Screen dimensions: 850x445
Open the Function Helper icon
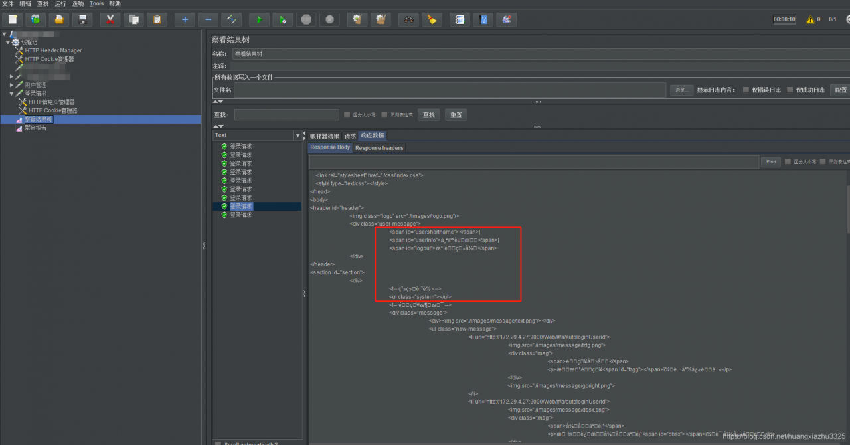pos(460,19)
